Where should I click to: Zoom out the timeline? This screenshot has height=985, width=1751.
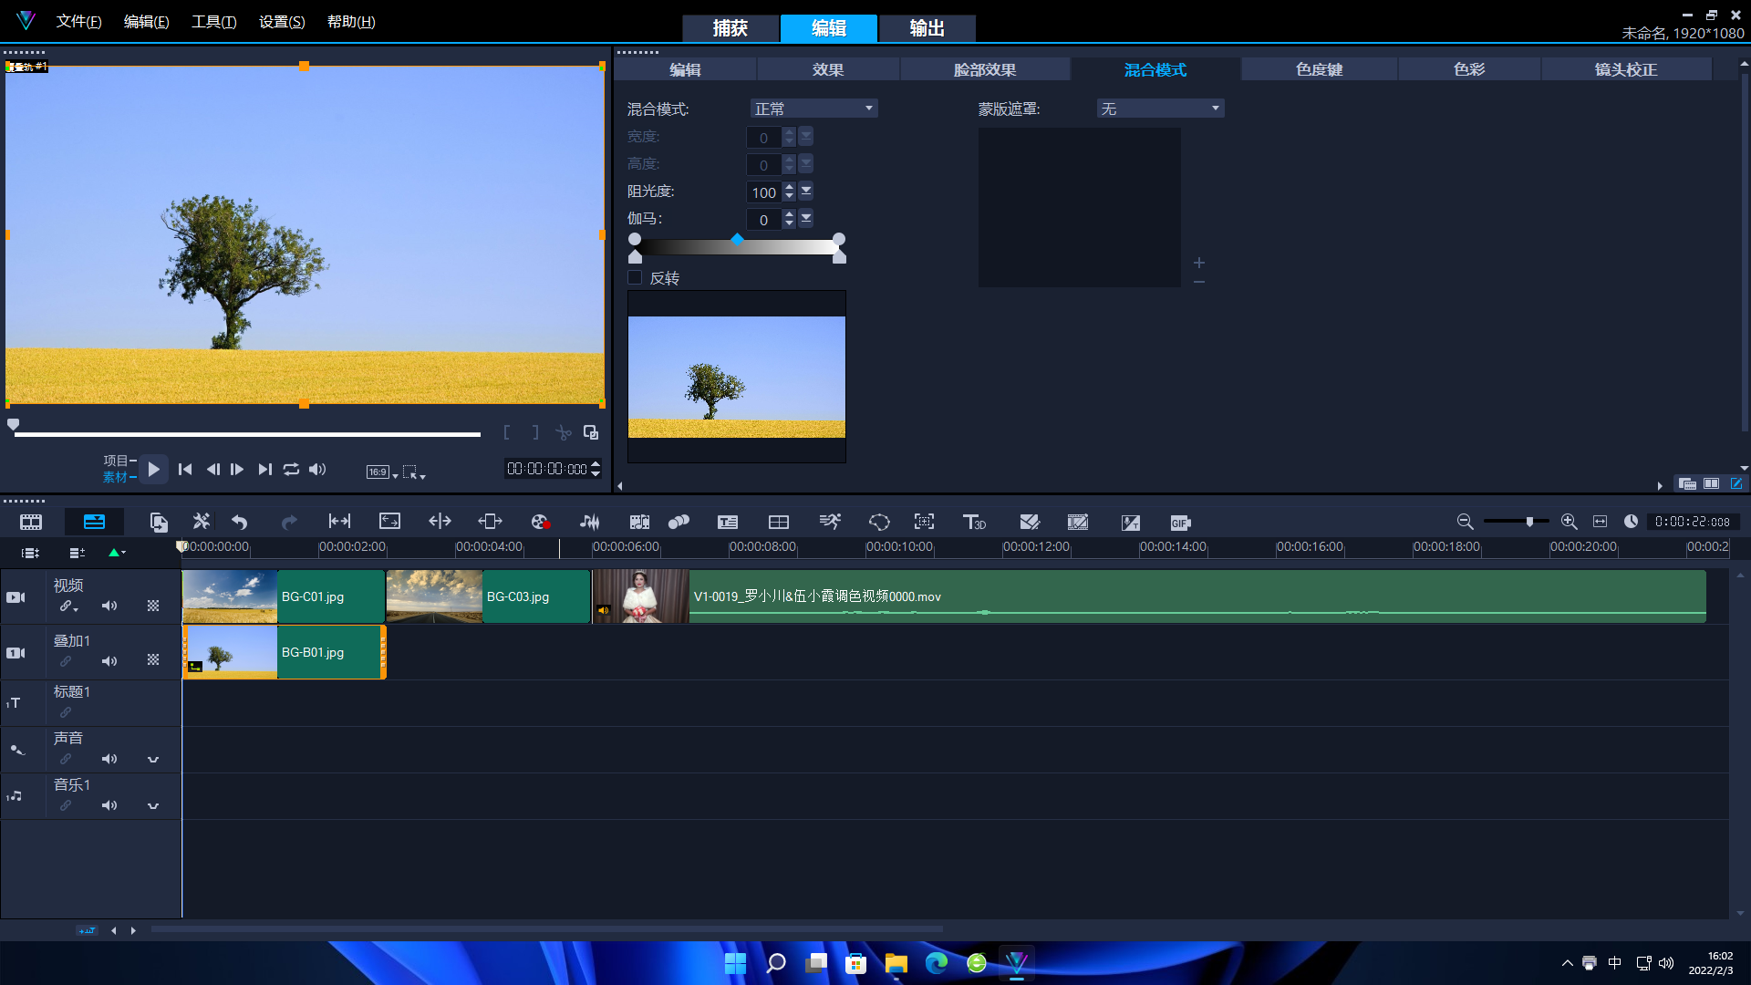(1465, 522)
